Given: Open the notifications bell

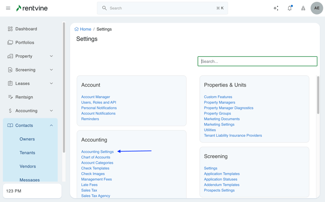Looking at the screenshot, I should pos(290,8).
